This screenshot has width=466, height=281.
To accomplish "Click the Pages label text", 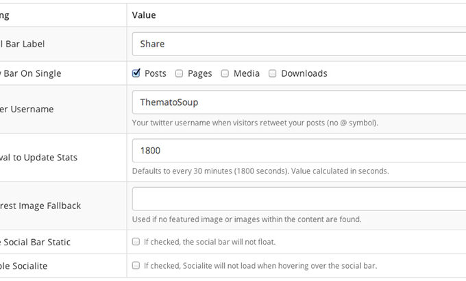I will coord(199,73).
